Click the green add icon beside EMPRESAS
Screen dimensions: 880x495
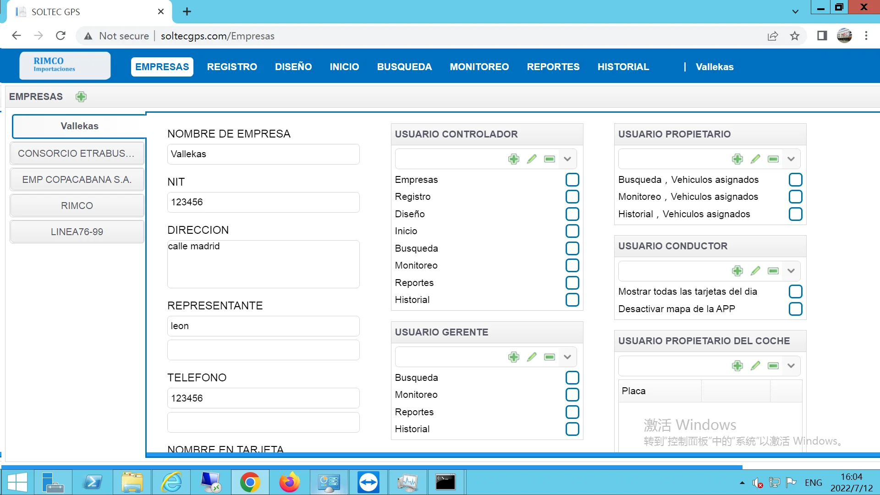tap(81, 97)
